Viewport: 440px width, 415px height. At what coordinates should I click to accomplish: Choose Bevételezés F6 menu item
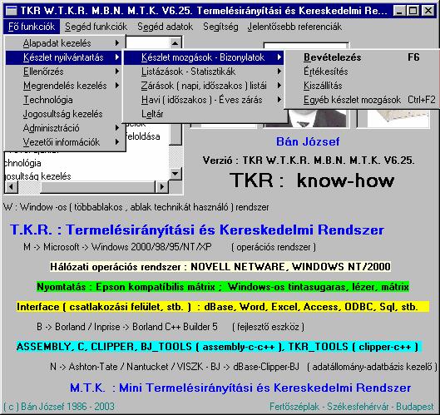tap(362, 57)
